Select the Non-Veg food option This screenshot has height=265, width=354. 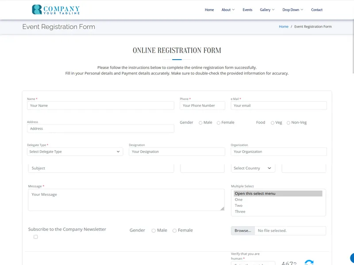coord(289,123)
